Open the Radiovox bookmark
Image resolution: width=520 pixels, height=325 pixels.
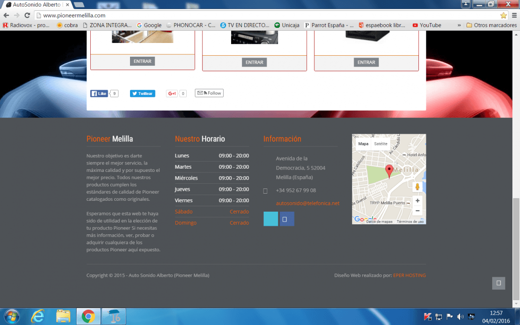pyautogui.click(x=26, y=25)
